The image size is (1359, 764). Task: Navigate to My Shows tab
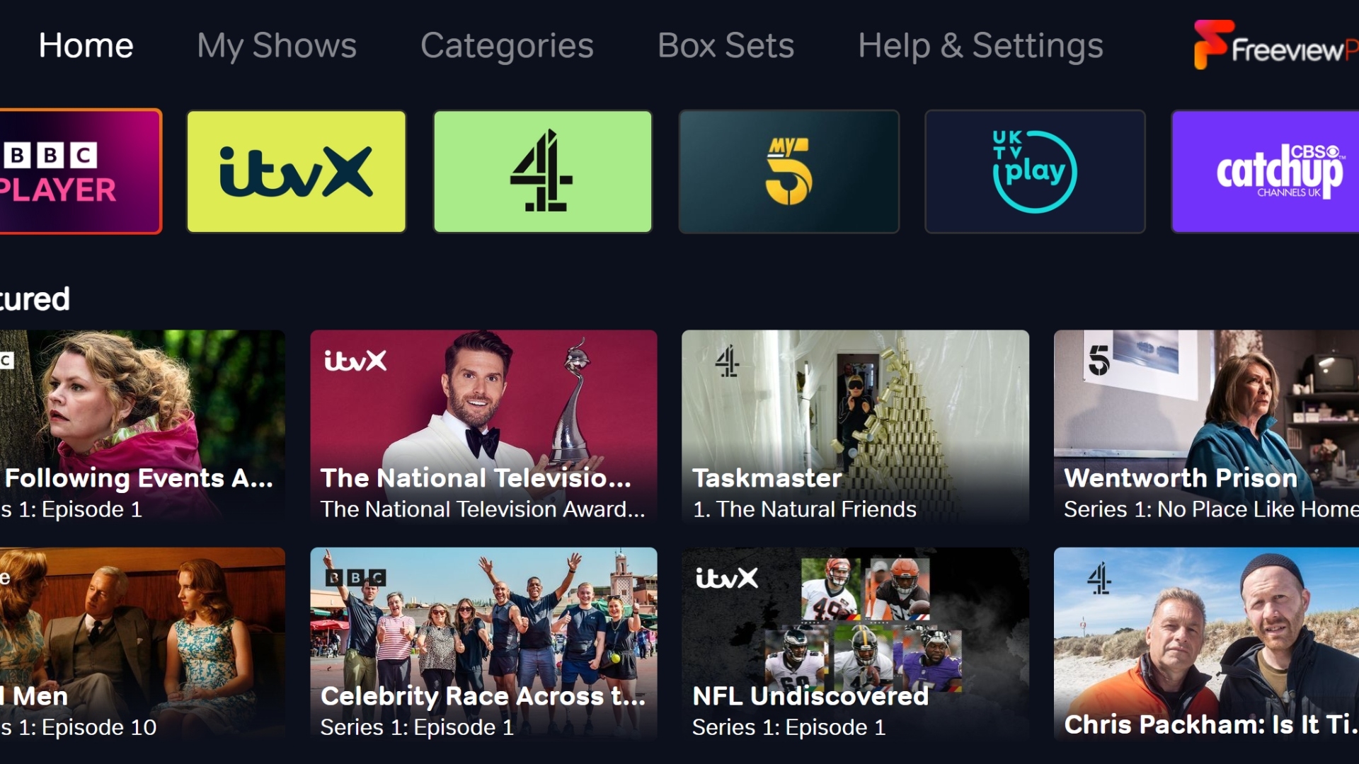point(275,43)
